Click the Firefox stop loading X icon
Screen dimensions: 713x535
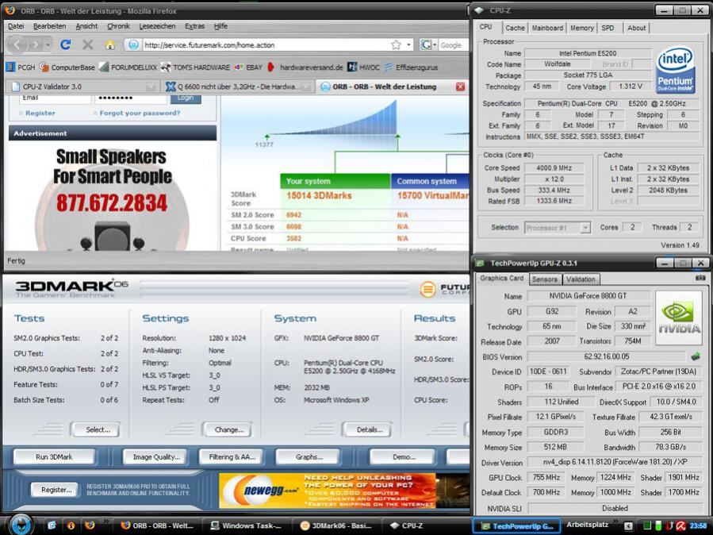[x=88, y=44]
